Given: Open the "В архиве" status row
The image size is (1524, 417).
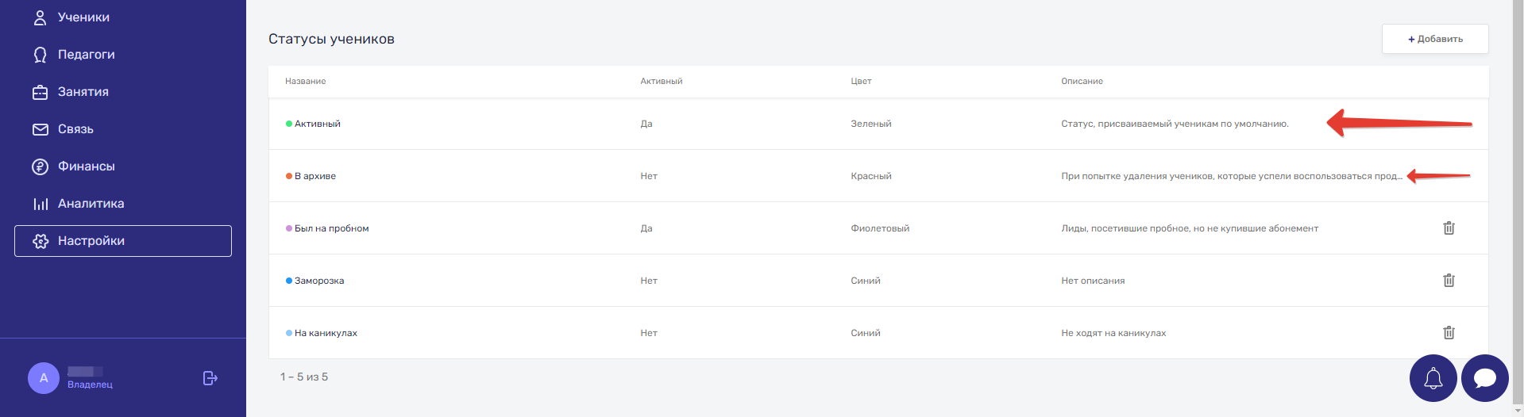Looking at the screenshot, I should pyautogui.click(x=878, y=176).
